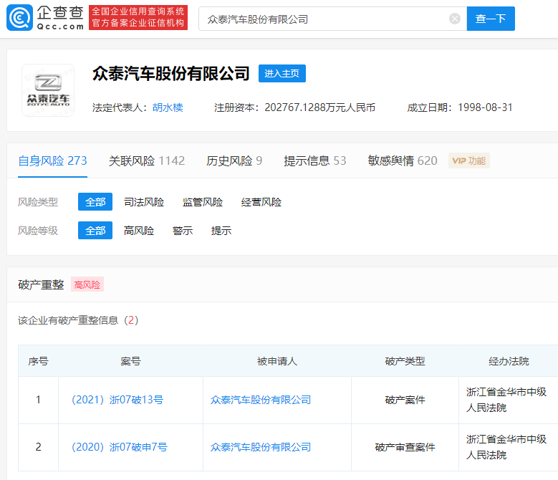Switch to the 关联风险 tab
The width and height of the screenshot is (558, 480).
[x=146, y=160]
